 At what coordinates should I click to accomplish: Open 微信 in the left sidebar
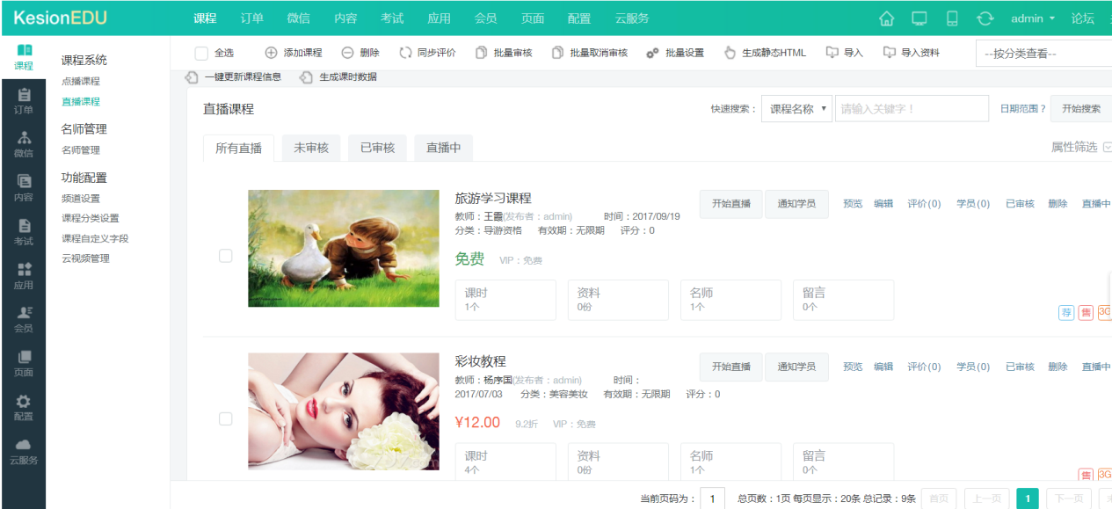pyautogui.click(x=24, y=145)
